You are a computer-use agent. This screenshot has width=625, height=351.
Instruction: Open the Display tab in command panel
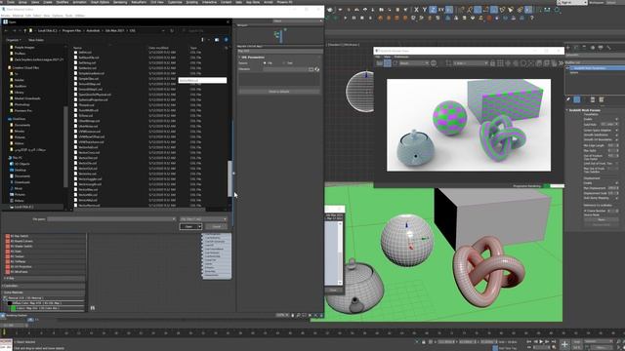click(601, 48)
